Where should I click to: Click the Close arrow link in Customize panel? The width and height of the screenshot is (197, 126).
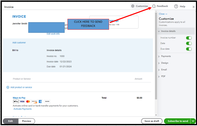click(163, 14)
